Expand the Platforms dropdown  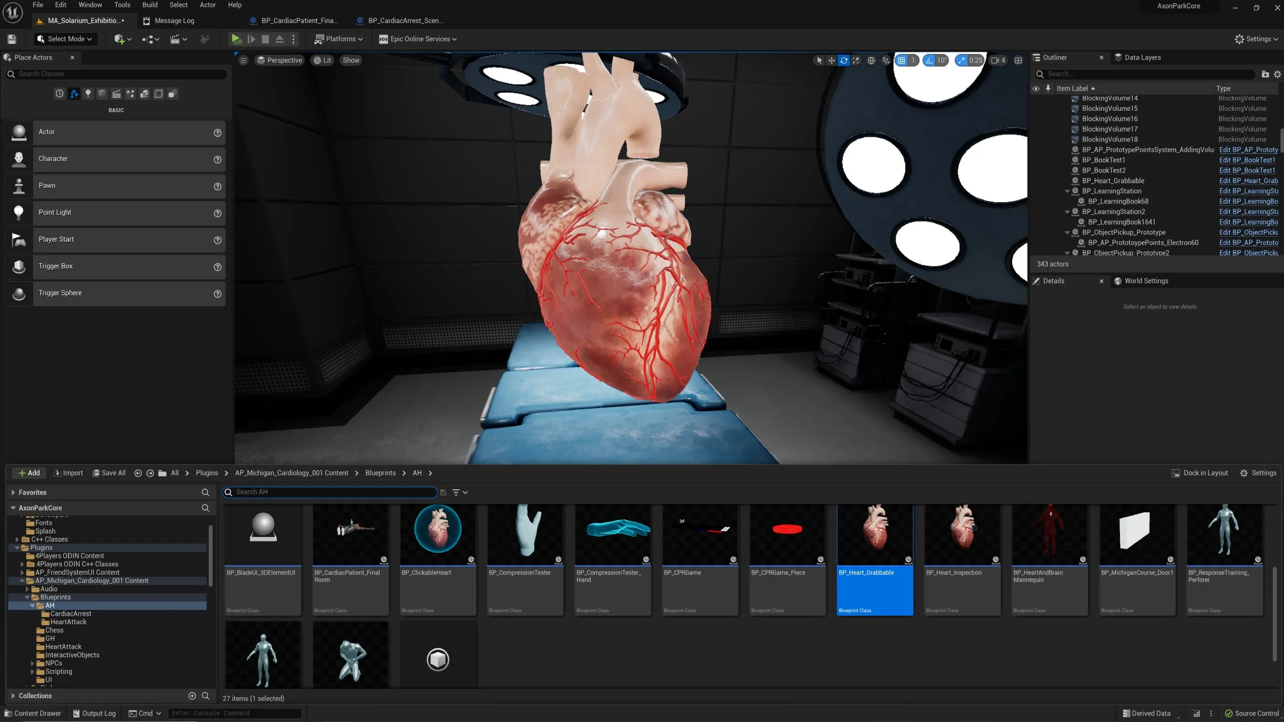coord(339,39)
